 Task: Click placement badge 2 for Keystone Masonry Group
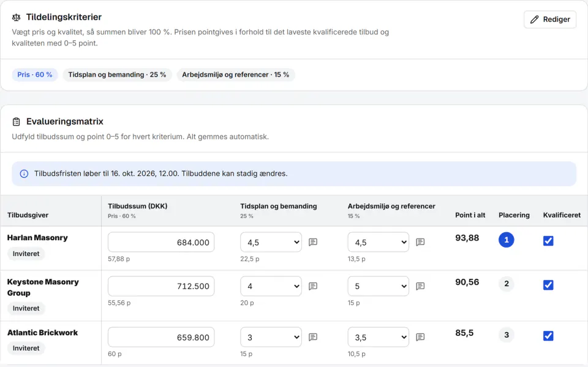[507, 284]
